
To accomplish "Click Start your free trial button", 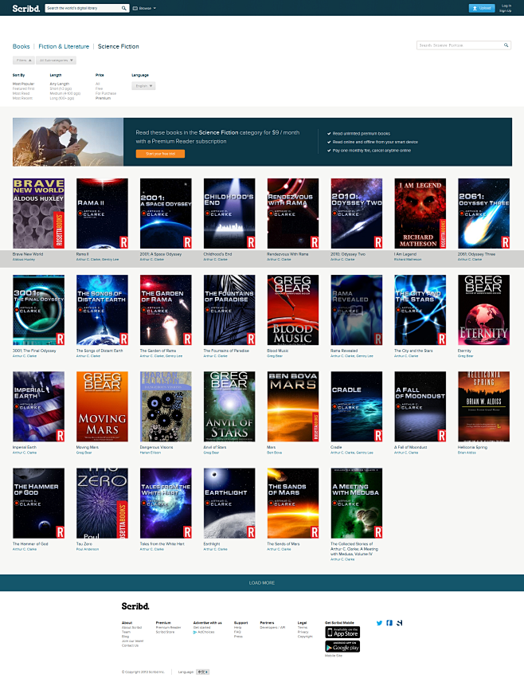I will 160,154.
